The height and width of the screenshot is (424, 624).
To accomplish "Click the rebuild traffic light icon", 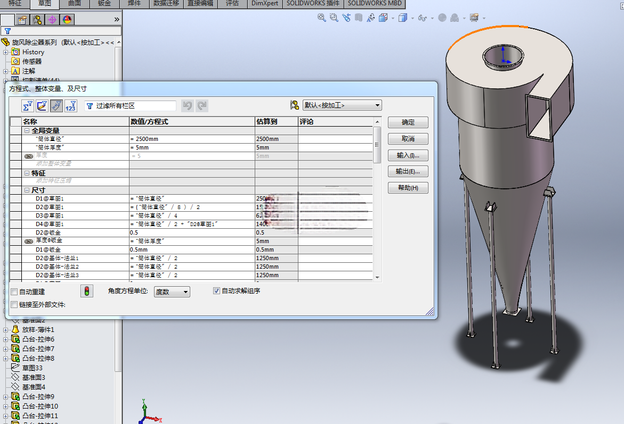I will click(x=87, y=292).
